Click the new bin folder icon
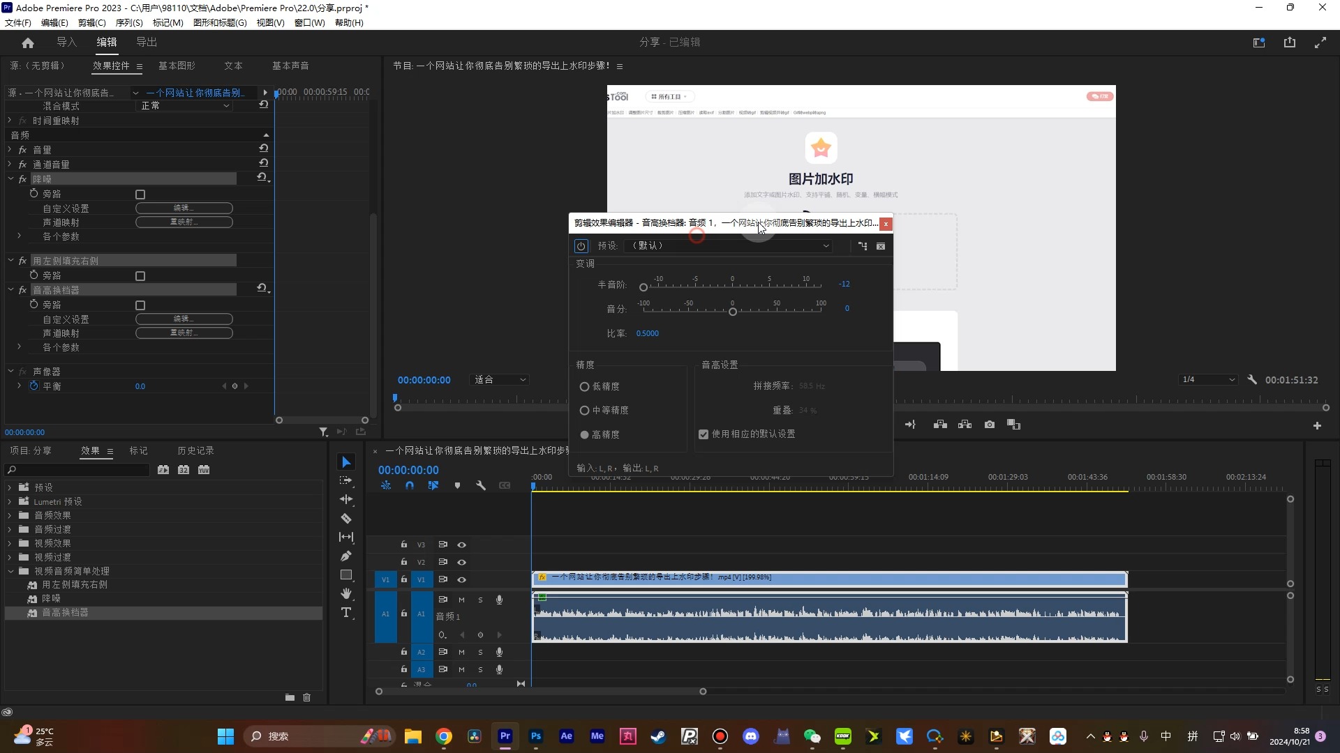The image size is (1340, 753). pos(290,697)
